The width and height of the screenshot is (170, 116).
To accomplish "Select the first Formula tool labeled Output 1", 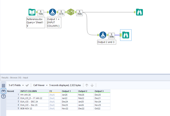I will pos(53,12).
